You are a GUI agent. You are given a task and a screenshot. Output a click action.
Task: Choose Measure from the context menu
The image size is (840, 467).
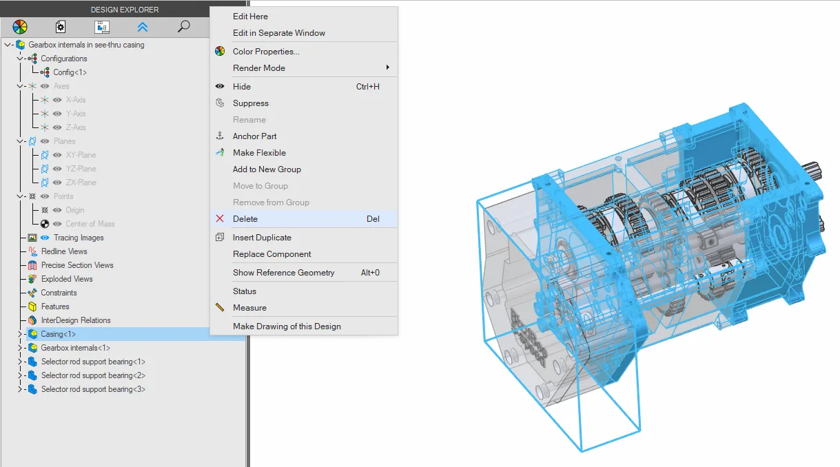pos(304,308)
